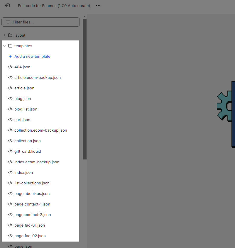Click the code icon beside page.contact-1.json

pyautogui.click(x=10, y=204)
